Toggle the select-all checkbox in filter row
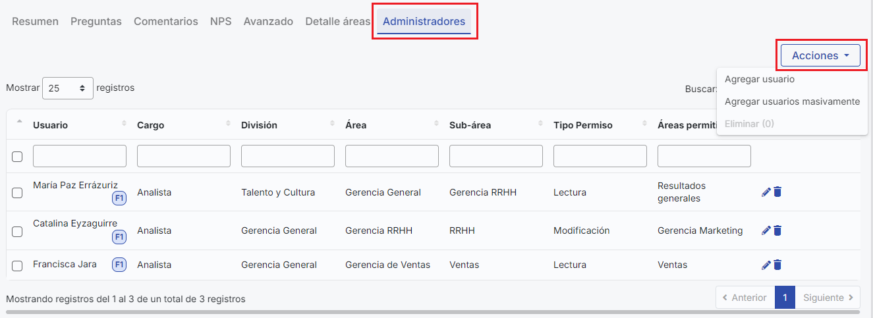 (x=18, y=157)
